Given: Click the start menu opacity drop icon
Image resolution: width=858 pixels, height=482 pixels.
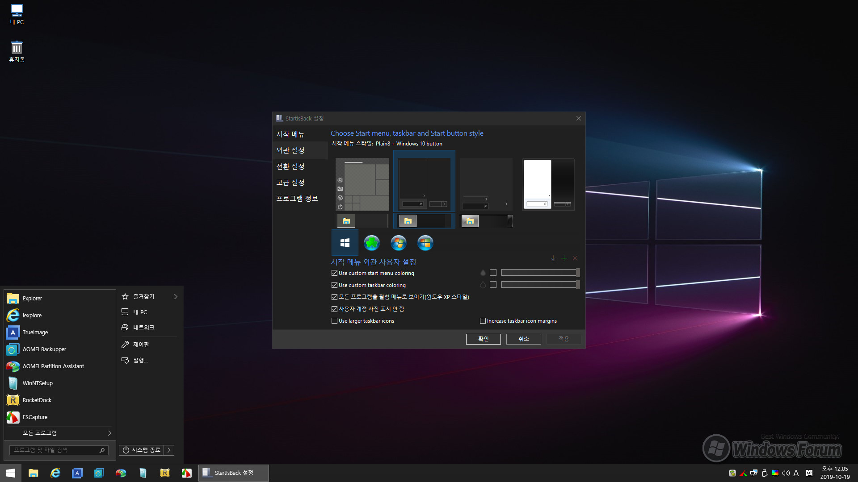Looking at the screenshot, I should click(483, 273).
